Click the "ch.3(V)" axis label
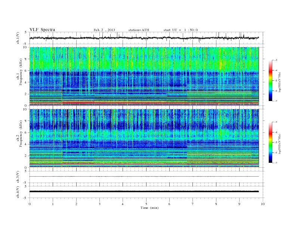This screenshot has width=296, height=229. (18, 177)
